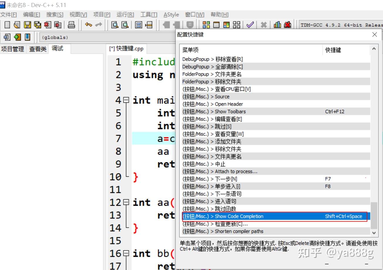
Task: Click the Save All toolbar icon
Action: pos(37,25)
